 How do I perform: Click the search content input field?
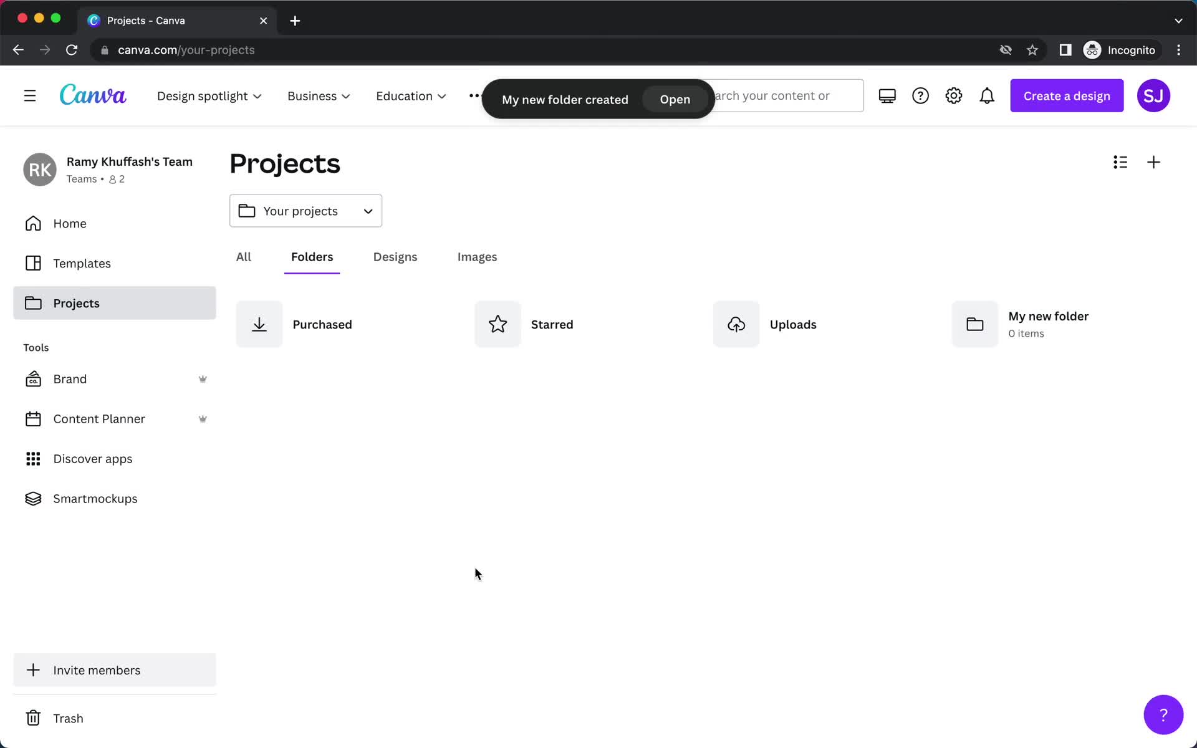click(784, 95)
